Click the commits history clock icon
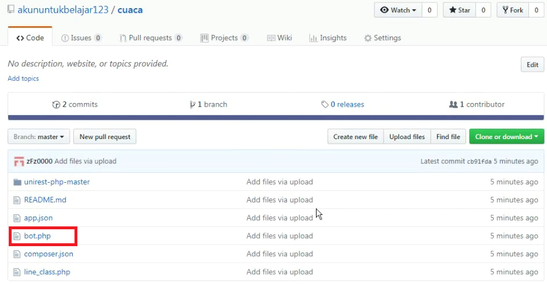Screen dimensions: 547x284 (x=56, y=105)
